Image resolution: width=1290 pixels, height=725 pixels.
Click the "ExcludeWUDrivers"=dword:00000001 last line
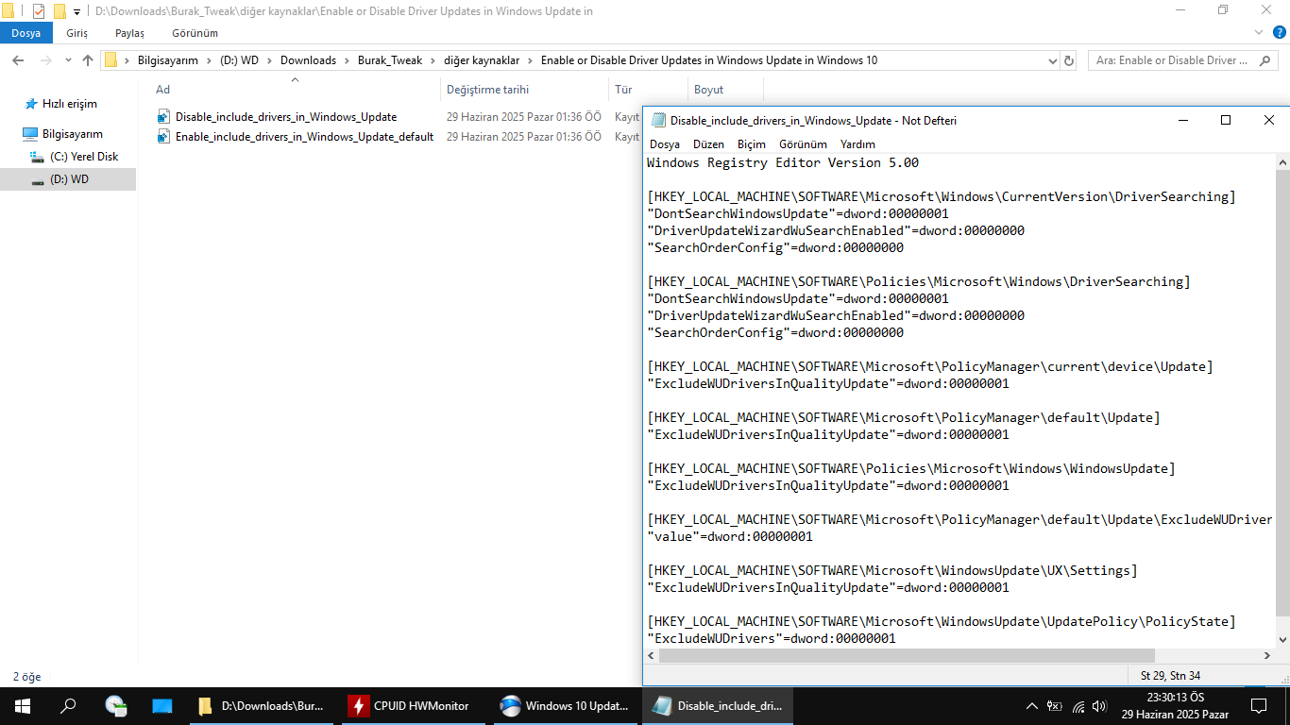(x=772, y=638)
